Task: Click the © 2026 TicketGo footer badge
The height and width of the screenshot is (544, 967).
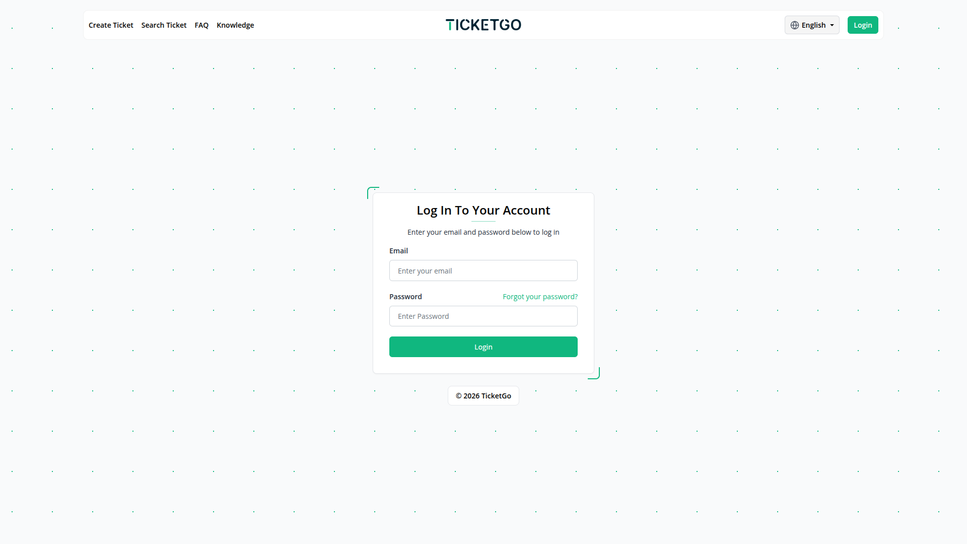Action: [x=483, y=396]
